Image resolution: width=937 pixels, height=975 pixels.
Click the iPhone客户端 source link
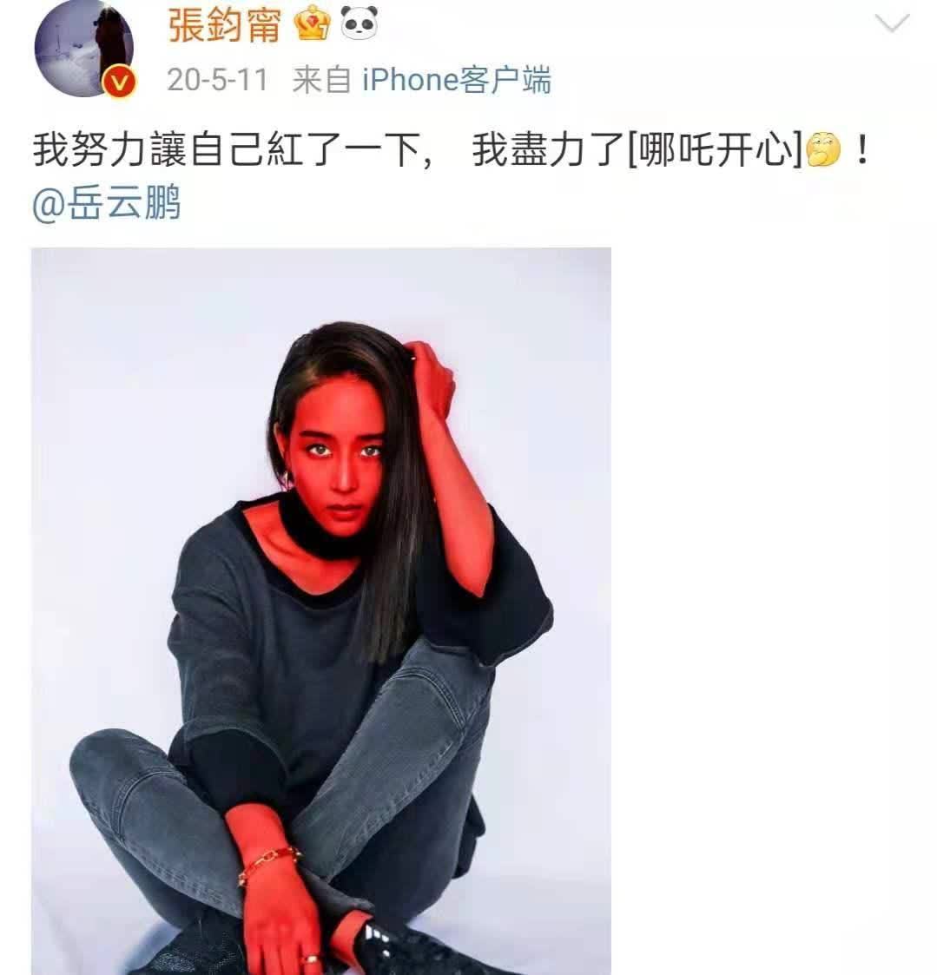[x=457, y=80]
